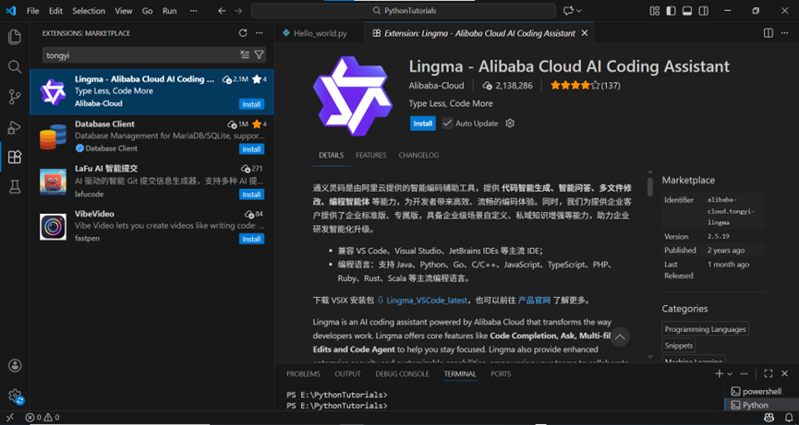Open the Go menu
The image size is (799, 425).
tap(147, 11)
